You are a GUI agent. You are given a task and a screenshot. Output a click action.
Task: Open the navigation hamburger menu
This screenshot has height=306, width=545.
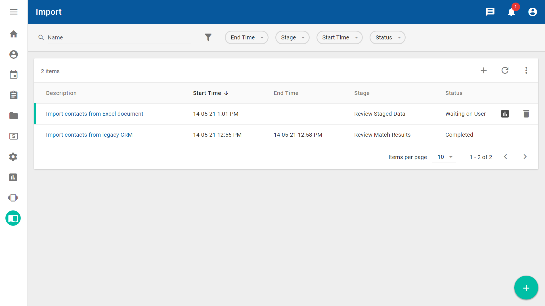click(x=13, y=12)
